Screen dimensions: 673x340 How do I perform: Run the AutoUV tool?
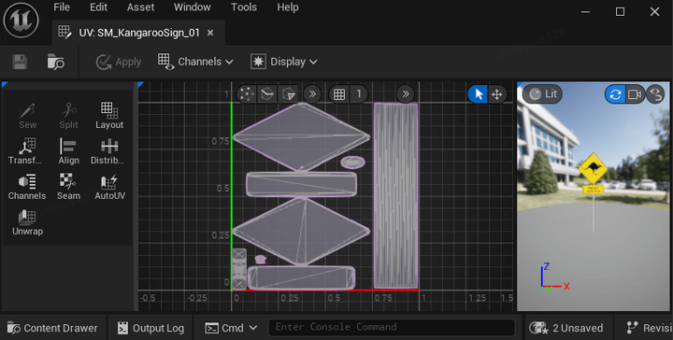point(110,187)
